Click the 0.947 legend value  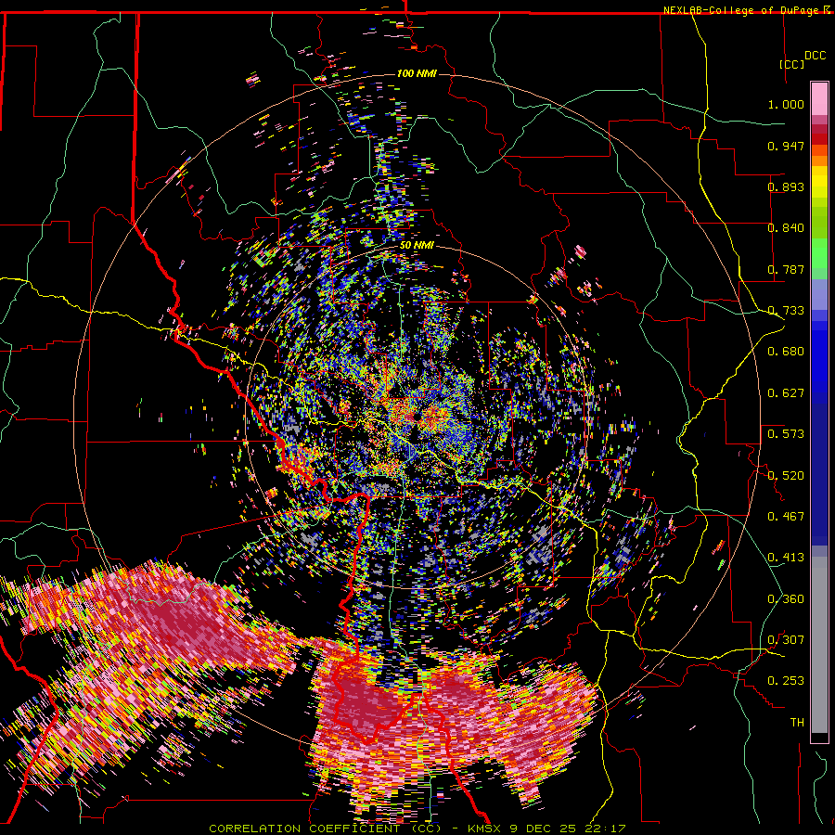pos(786,146)
